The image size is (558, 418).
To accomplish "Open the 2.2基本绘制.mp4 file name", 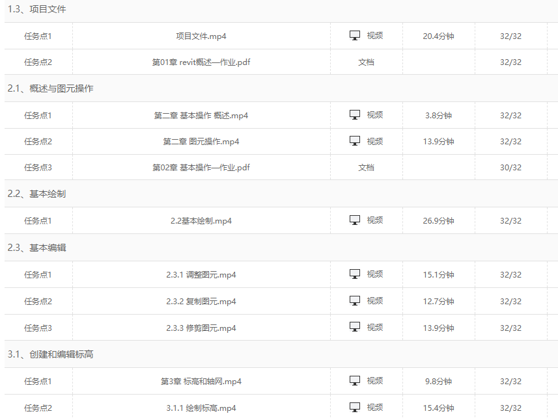I will (x=201, y=221).
